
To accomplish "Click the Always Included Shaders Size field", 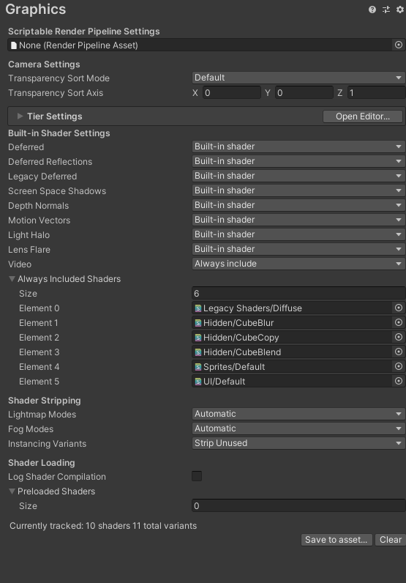I will pos(298,294).
